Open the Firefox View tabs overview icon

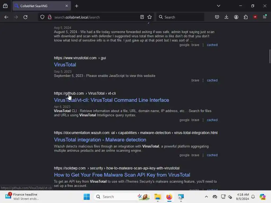[5, 6]
